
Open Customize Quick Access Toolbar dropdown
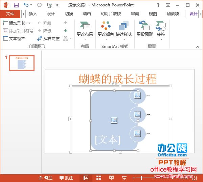[57, 5]
